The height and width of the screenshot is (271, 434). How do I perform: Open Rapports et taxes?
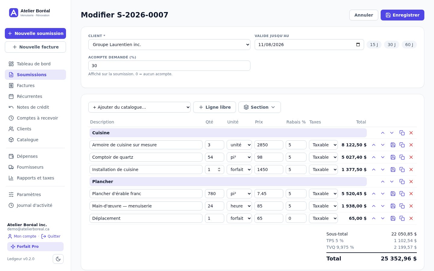36,178
